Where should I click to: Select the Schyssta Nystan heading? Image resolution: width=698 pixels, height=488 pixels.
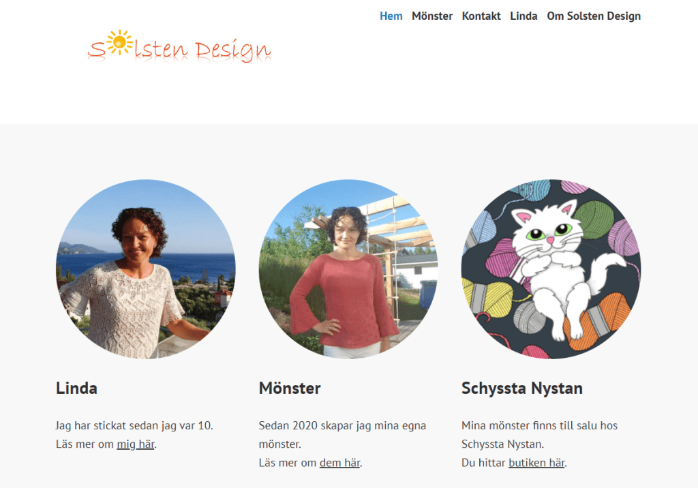(522, 388)
